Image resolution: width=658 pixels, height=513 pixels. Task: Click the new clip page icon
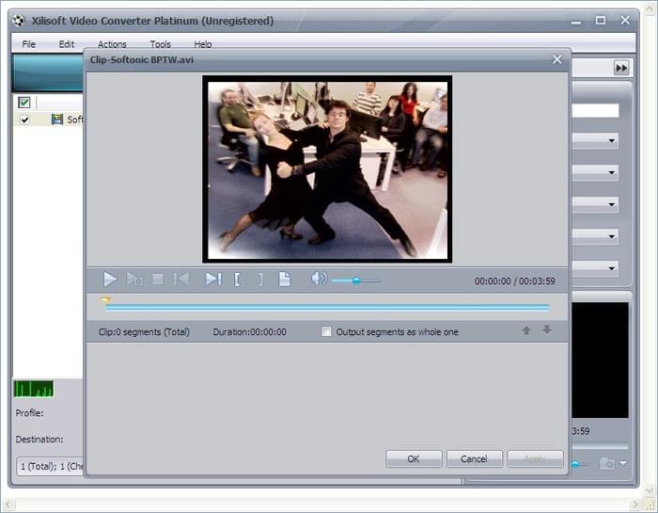click(285, 279)
